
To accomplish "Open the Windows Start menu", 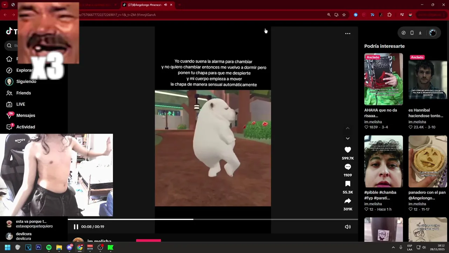I will (x=7, y=247).
